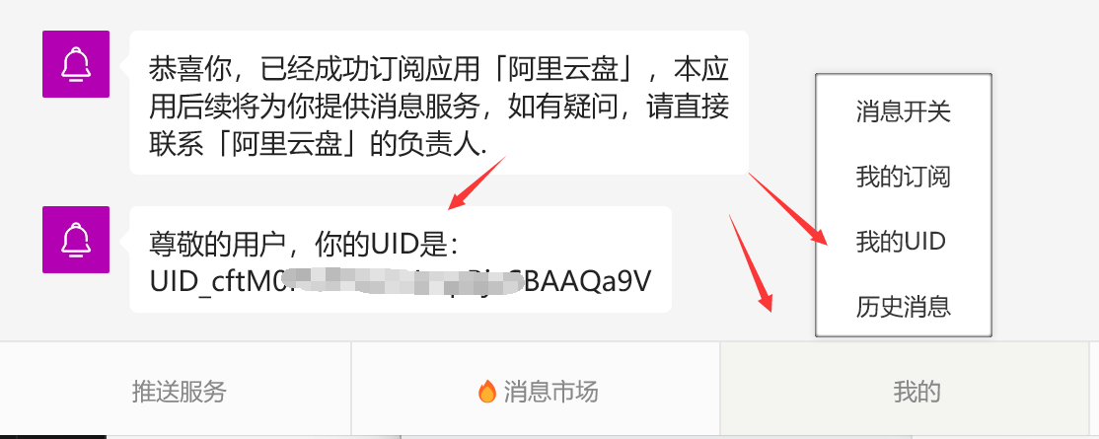Click the bell avatar beside subscription success message

tap(76, 64)
